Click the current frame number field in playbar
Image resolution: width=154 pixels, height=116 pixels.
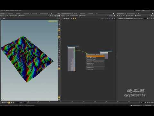point(17,102)
